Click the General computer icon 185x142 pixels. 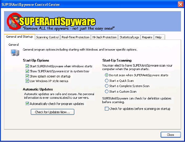click(x=15, y=52)
